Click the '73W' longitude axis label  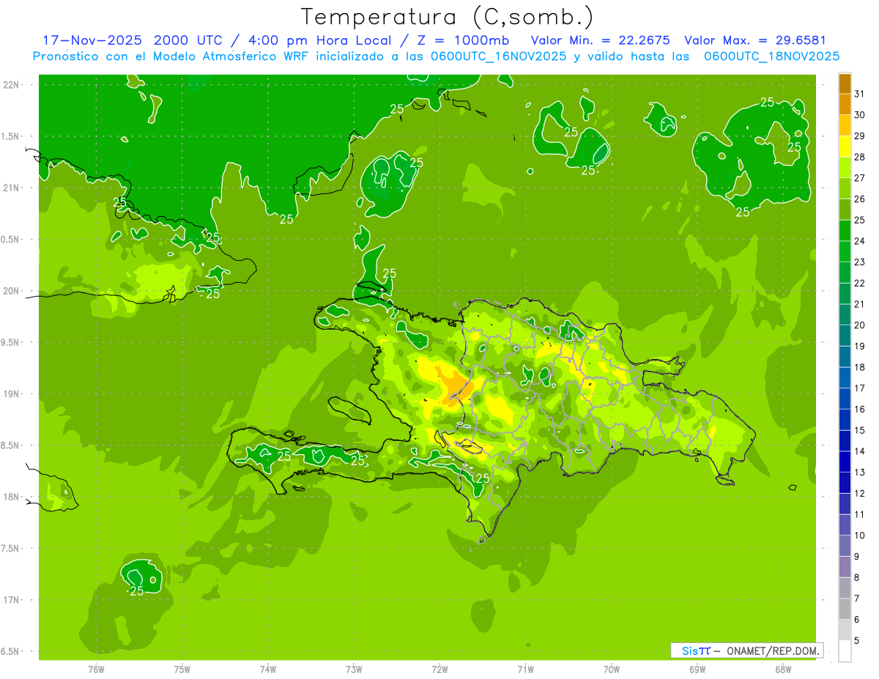tap(354, 669)
